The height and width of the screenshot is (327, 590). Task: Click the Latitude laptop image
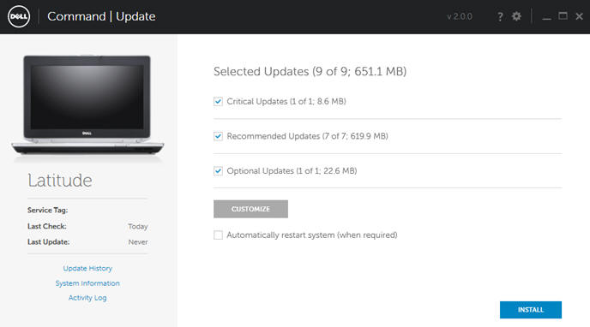coord(87,106)
